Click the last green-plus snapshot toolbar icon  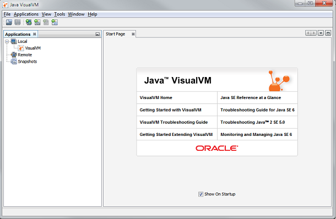pos(55,22)
